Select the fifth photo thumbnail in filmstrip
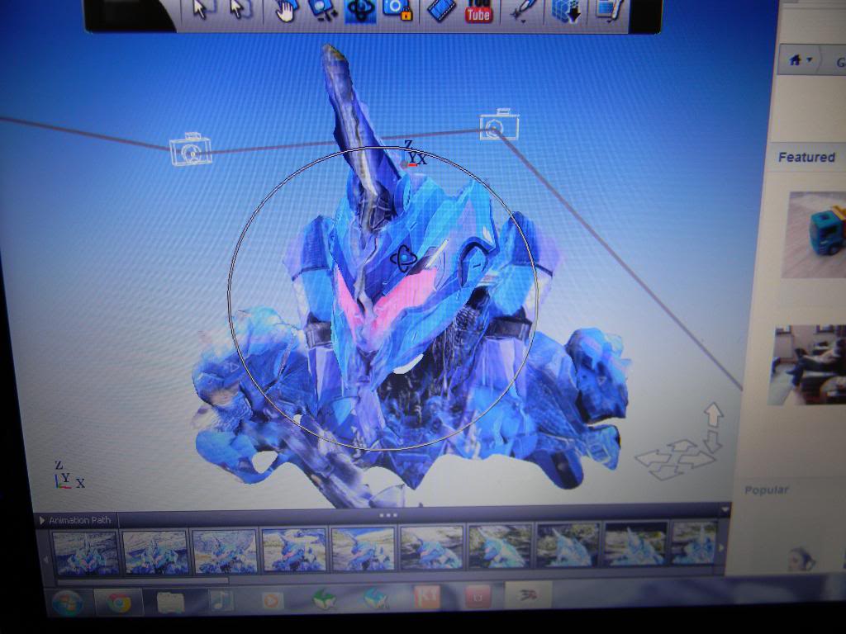 363,548
